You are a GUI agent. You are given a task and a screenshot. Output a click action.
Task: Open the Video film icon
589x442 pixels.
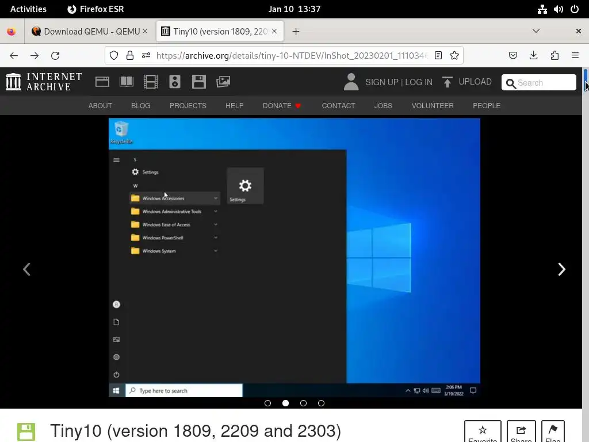[151, 82]
